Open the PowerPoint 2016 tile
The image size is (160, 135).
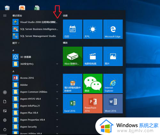(93, 103)
